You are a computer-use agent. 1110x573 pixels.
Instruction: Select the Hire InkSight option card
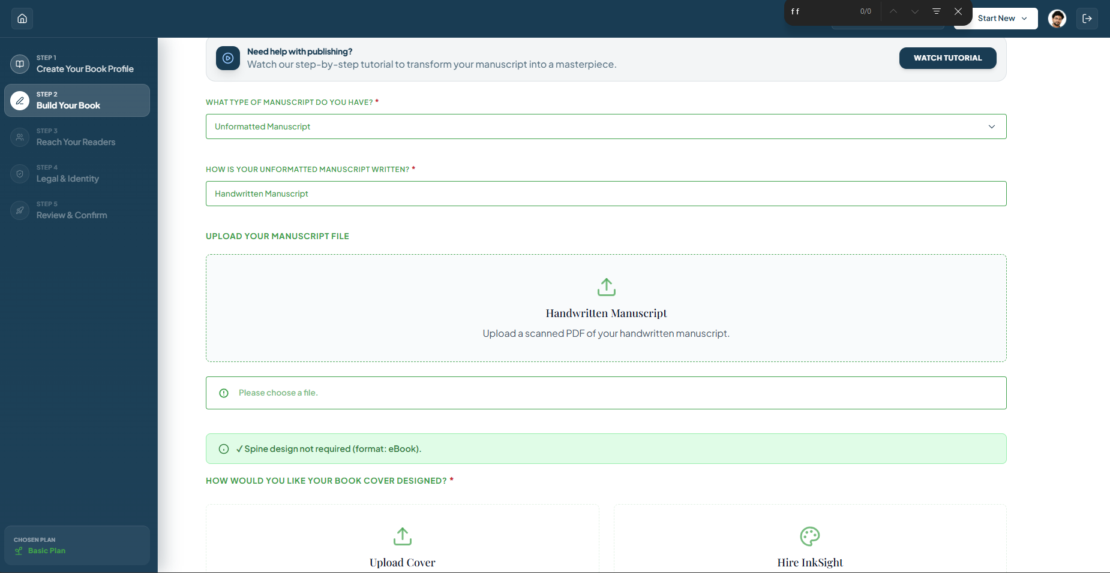coord(810,538)
